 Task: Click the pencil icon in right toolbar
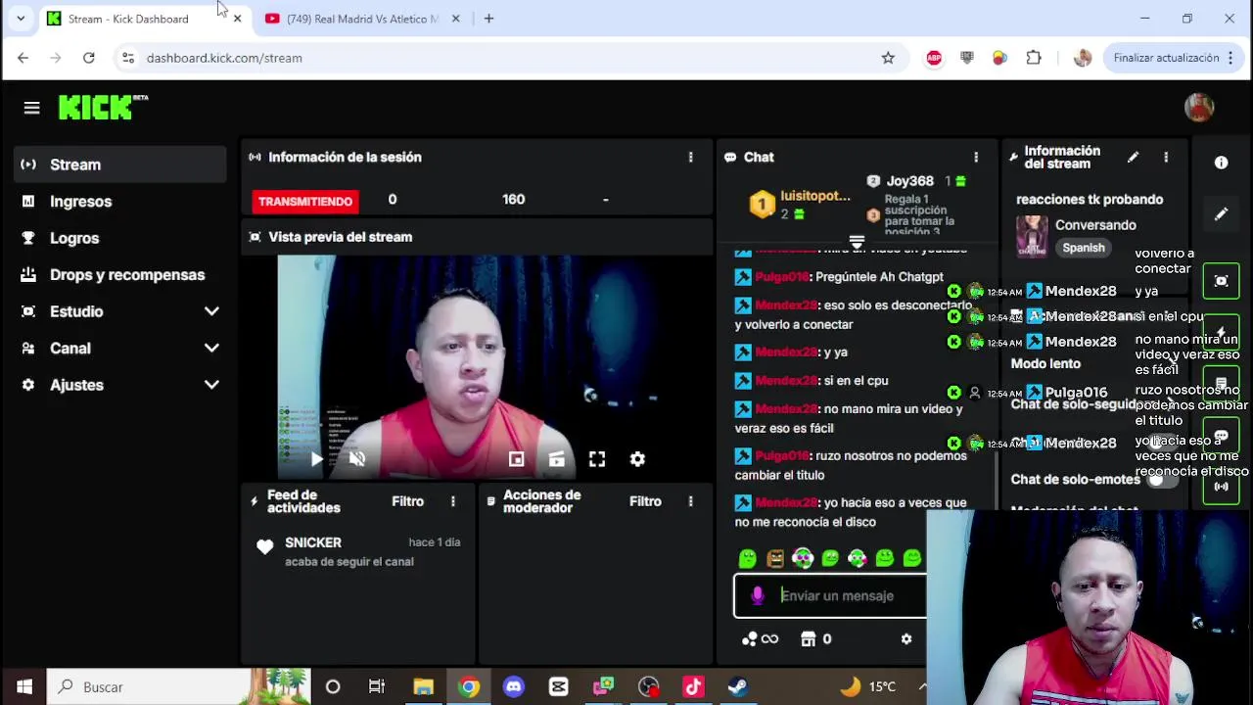[x=1222, y=214]
